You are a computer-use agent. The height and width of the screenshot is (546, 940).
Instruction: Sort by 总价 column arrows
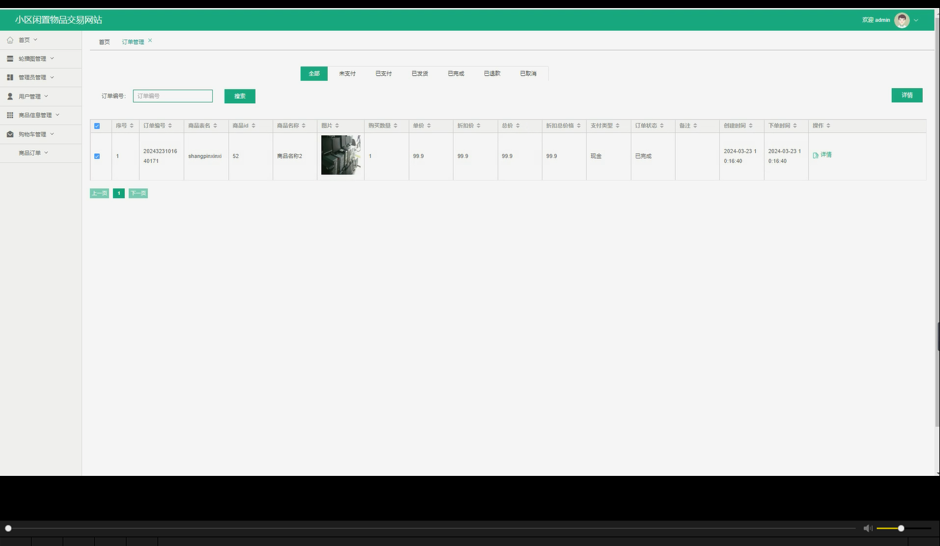(518, 125)
